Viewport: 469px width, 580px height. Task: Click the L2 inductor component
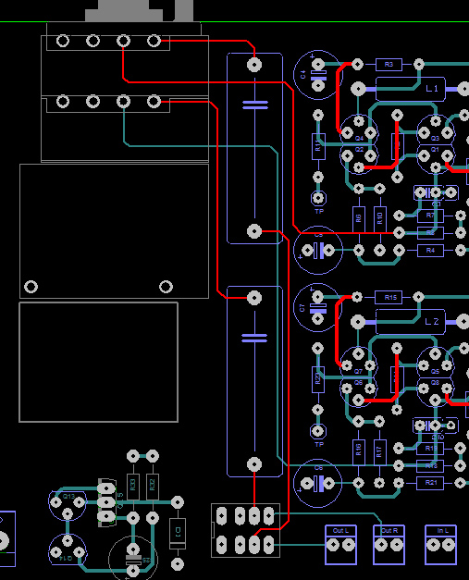pyautogui.click(x=410, y=322)
